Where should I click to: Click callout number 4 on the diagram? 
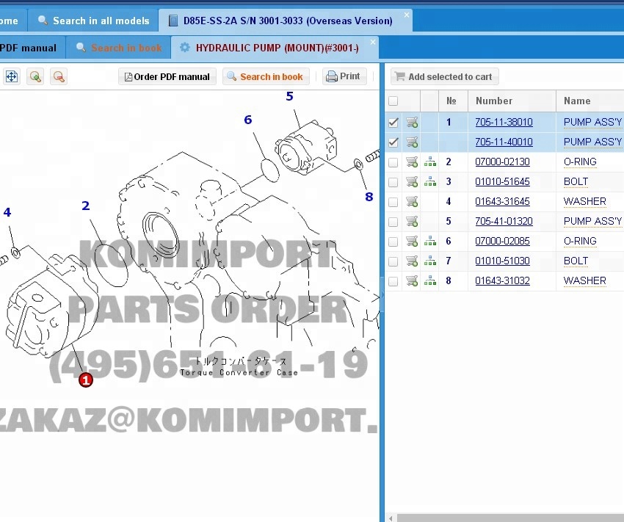tap(7, 212)
